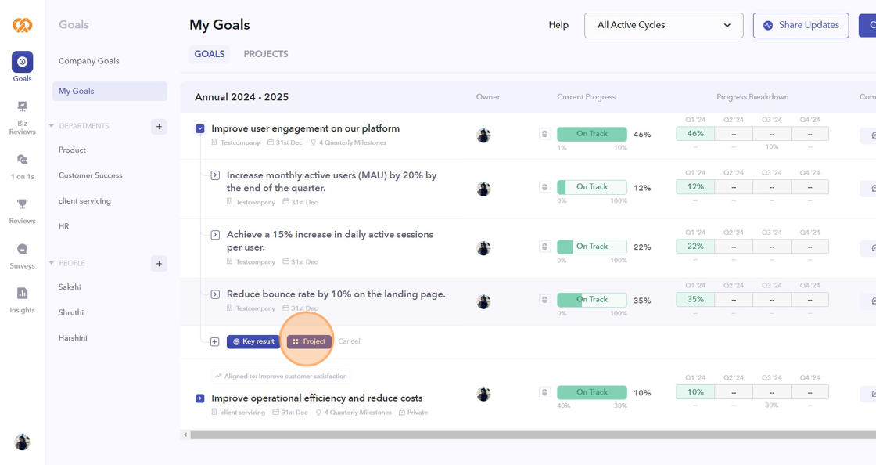Add a new department with plus icon
The image size is (876, 465).
coord(159,126)
